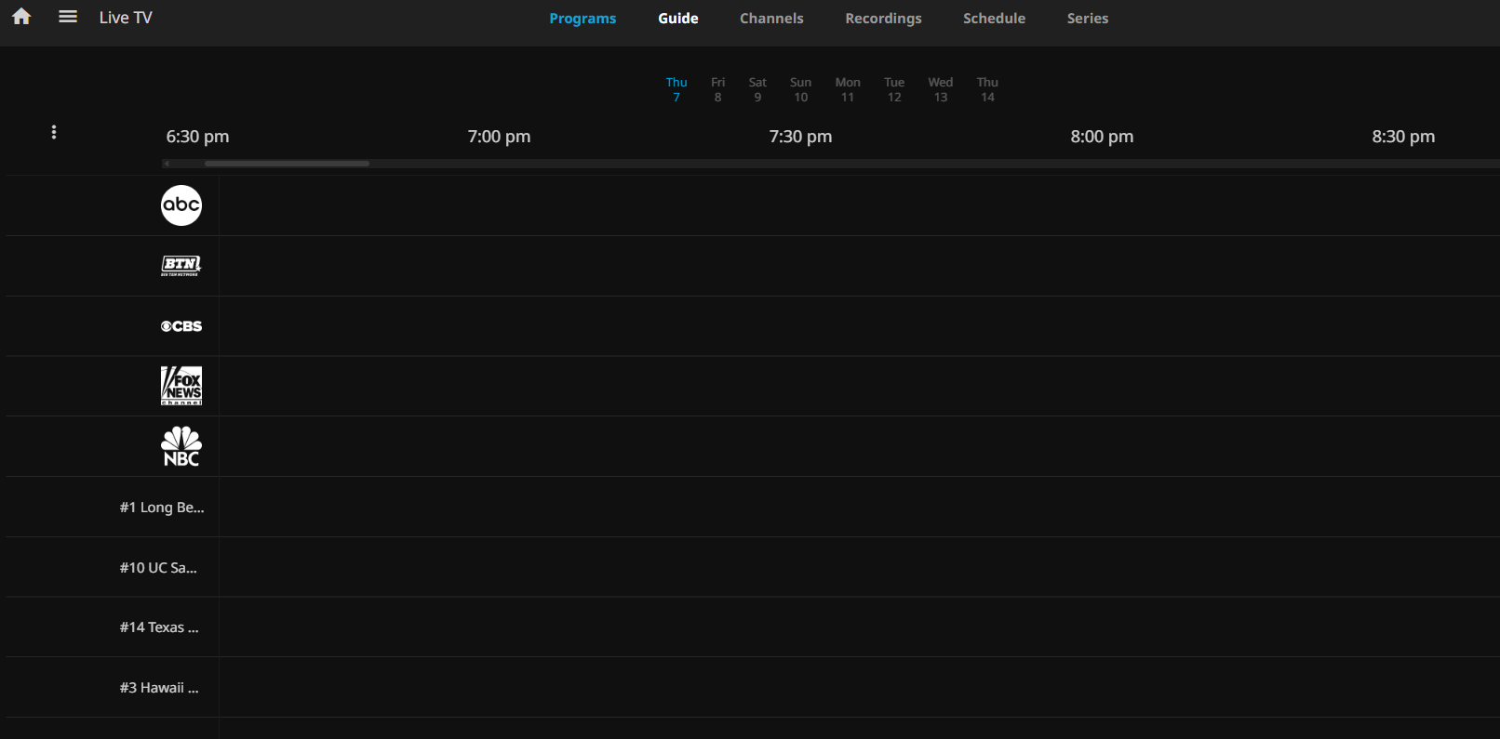Select the CBS channel logo
Viewport: 1500px width, 739px height.
(181, 326)
